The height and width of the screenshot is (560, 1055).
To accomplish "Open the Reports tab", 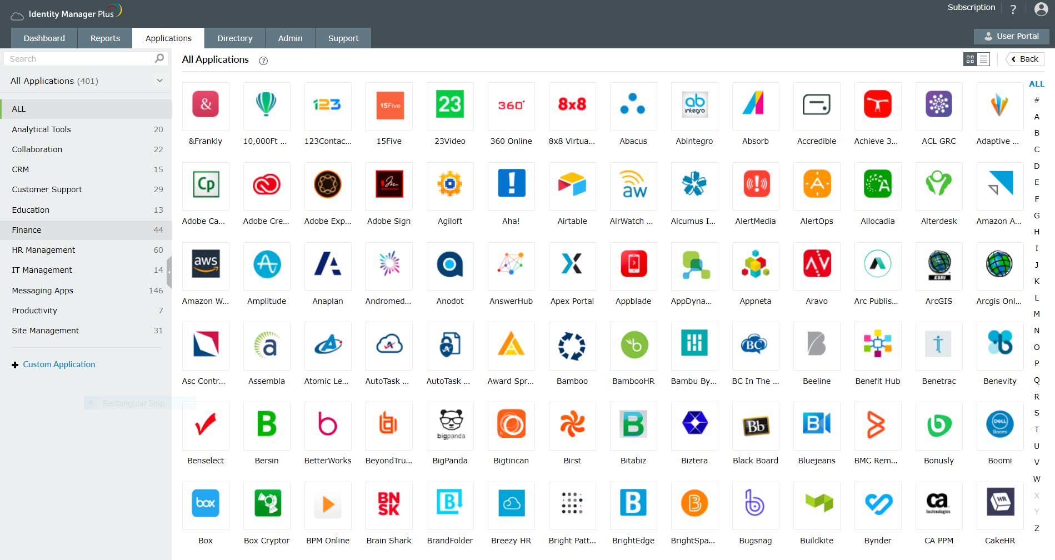I will coord(105,38).
